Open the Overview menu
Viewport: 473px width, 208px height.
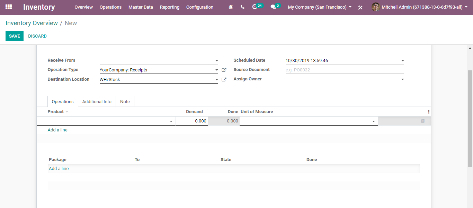point(84,7)
